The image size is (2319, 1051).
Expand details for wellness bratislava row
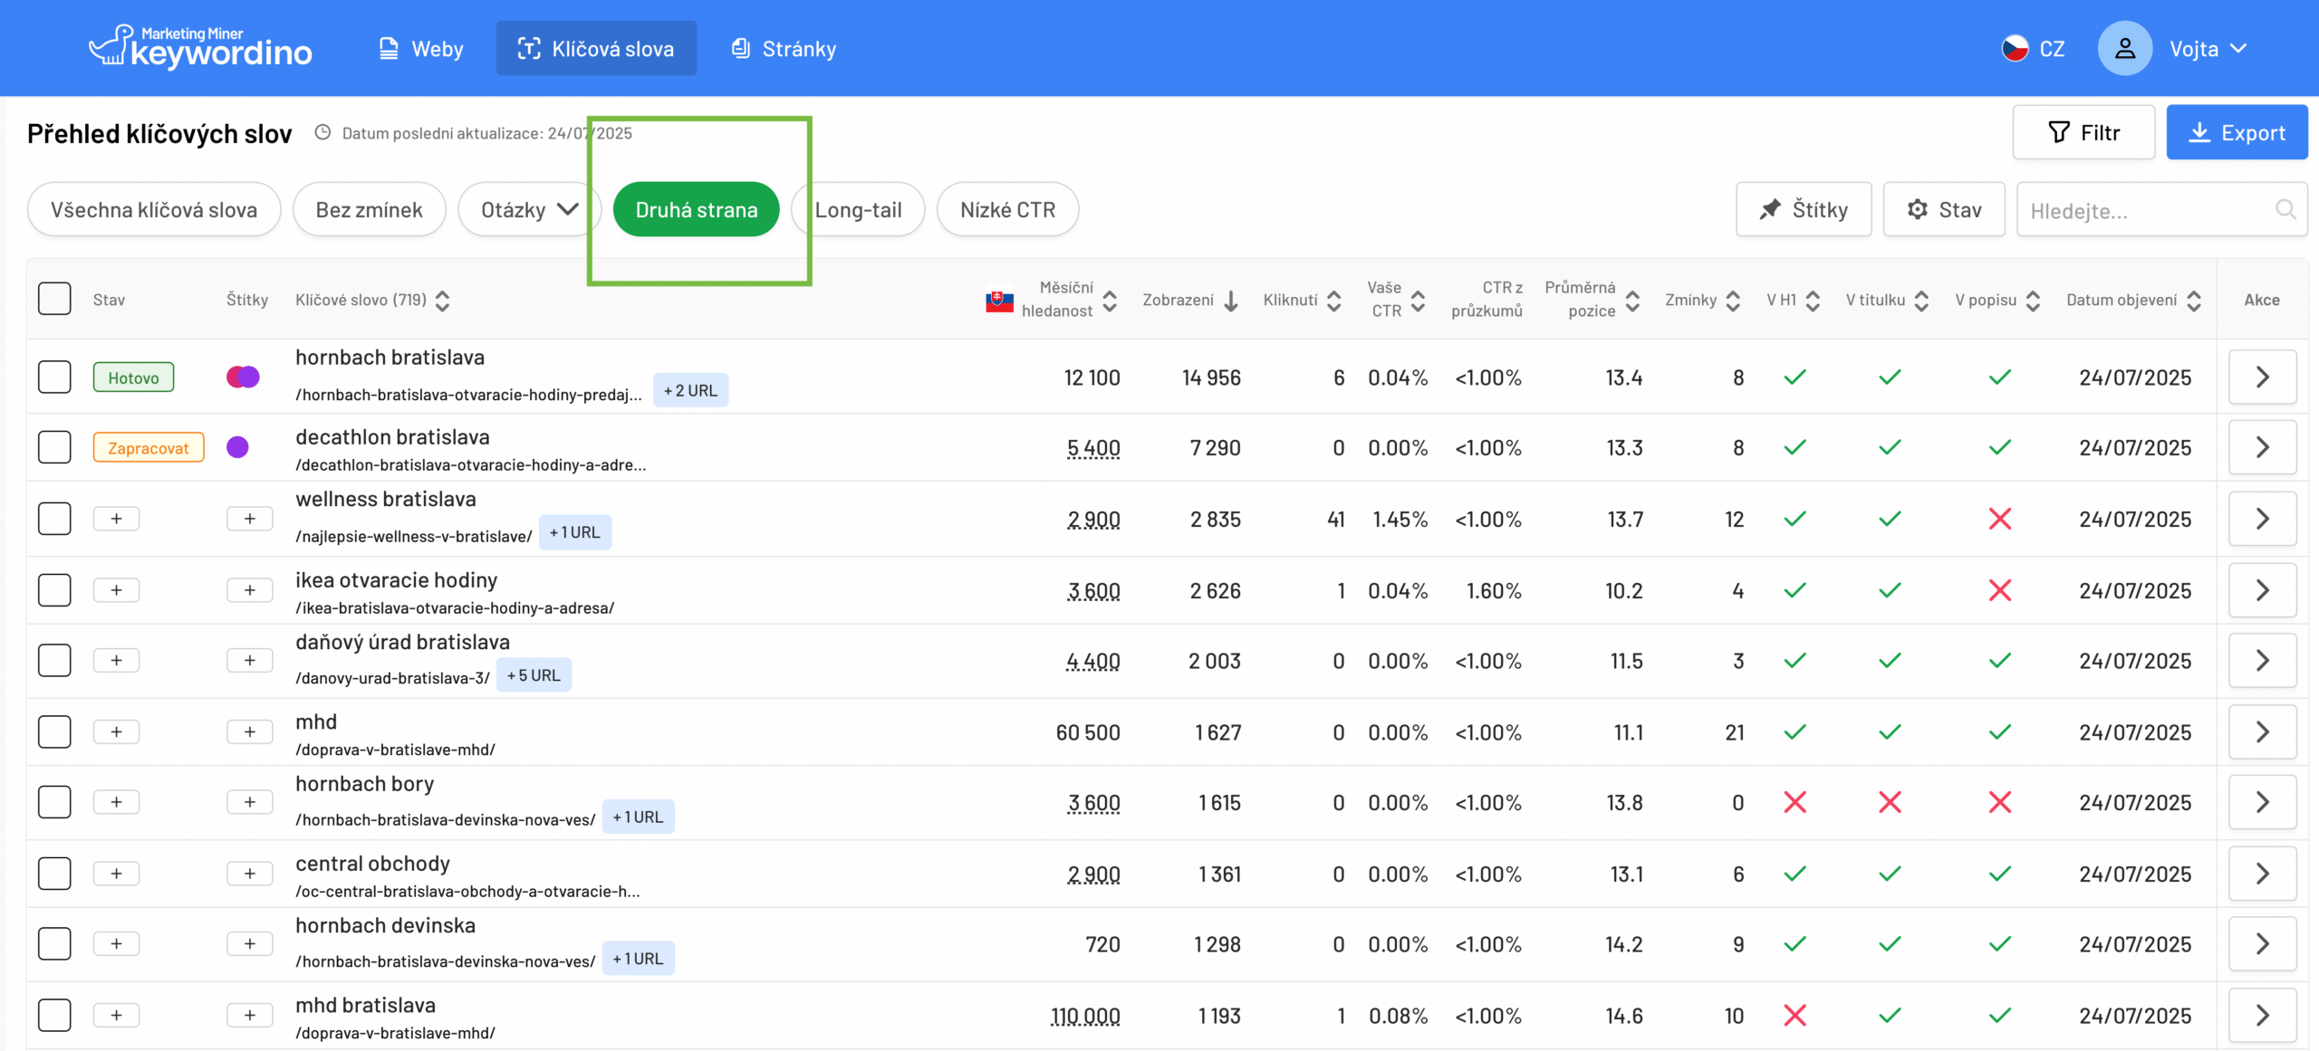pyautogui.click(x=2262, y=519)
